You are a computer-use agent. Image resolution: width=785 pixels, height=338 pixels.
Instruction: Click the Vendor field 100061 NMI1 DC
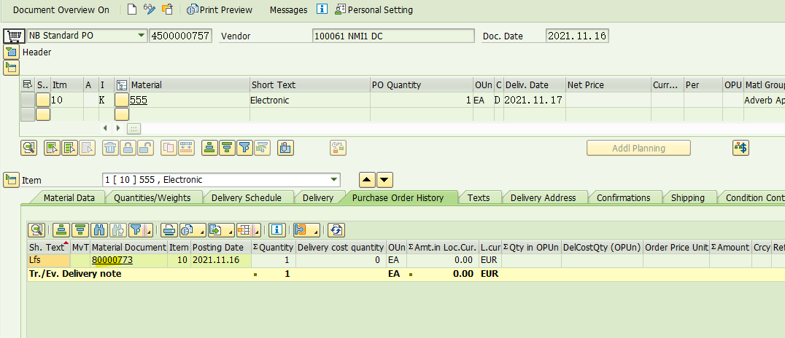click(393, 36)
